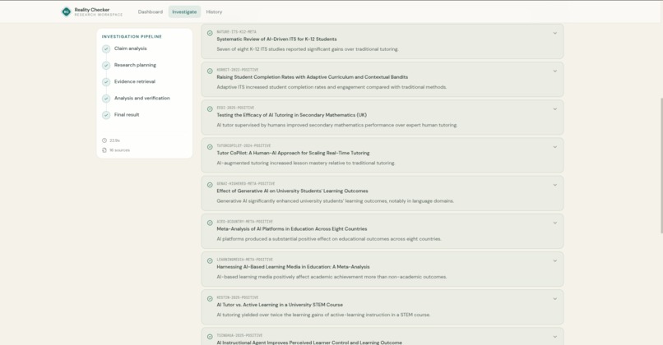This screenshot has height=345, width=663.
Task: Select the Investigate tab
Action: [x=184, y=11]
